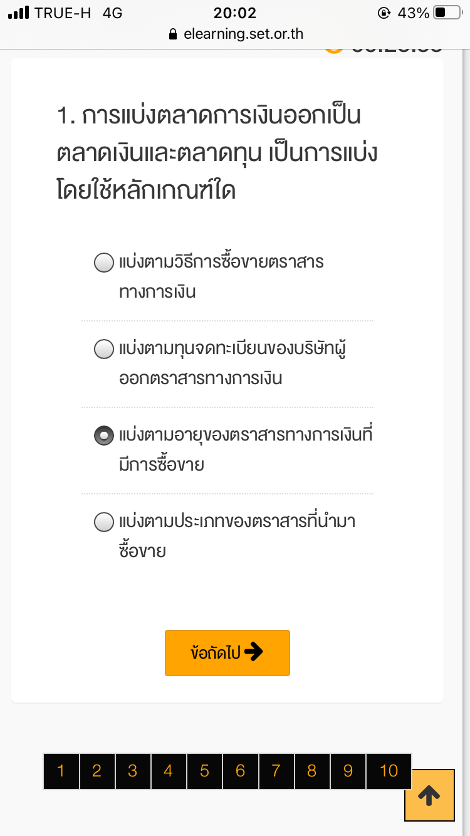Select radio option แบ่งตามประเภทของตราสาร
The height and width of the screenshot is (836, 470).
tap(103, 522)
